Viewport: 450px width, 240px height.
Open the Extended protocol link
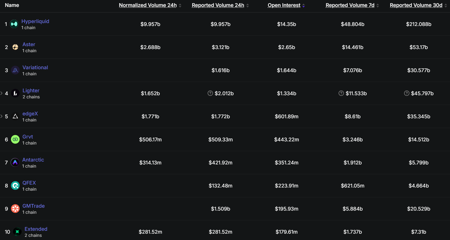[36, 229]
